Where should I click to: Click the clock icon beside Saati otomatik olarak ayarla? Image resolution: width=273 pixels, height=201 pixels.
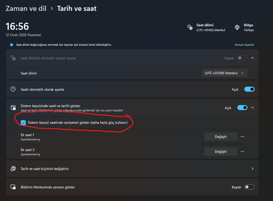click(x=13, y=89)
